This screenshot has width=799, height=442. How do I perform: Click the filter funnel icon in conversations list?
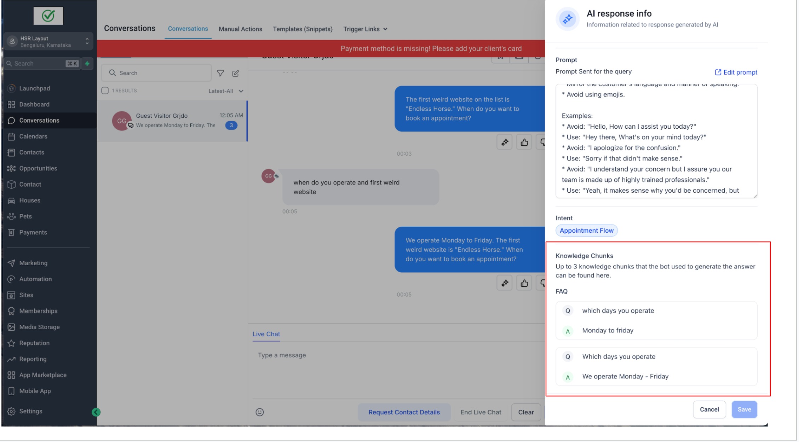tap(220, 73)
